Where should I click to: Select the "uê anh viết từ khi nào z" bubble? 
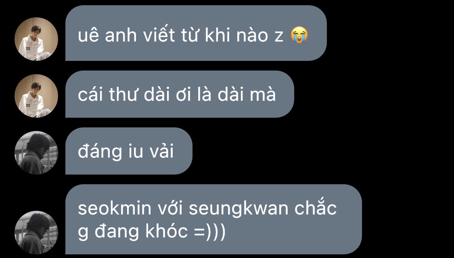tap(196, 33)
